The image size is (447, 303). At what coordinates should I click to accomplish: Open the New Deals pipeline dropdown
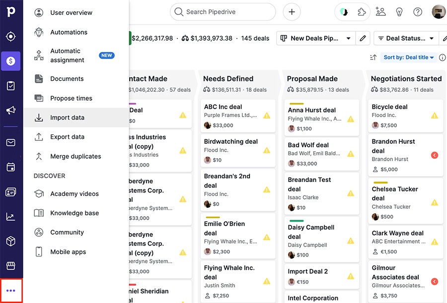315,38
